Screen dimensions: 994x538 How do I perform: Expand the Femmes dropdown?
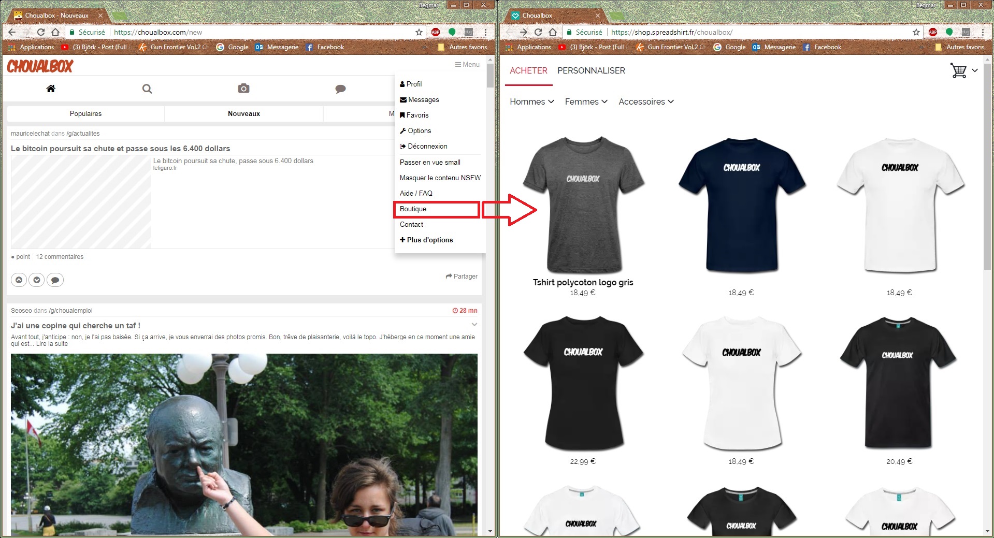tap(586, 101)
